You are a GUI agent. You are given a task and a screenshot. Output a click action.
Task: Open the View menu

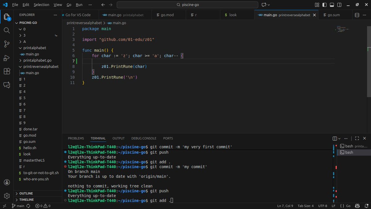[x=58, y=5]
